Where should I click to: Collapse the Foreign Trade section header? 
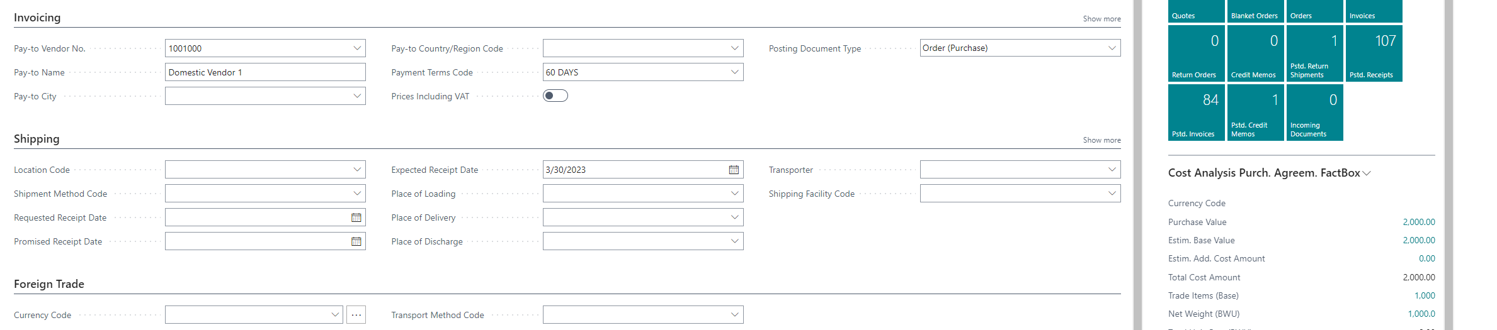coord(49,284)
